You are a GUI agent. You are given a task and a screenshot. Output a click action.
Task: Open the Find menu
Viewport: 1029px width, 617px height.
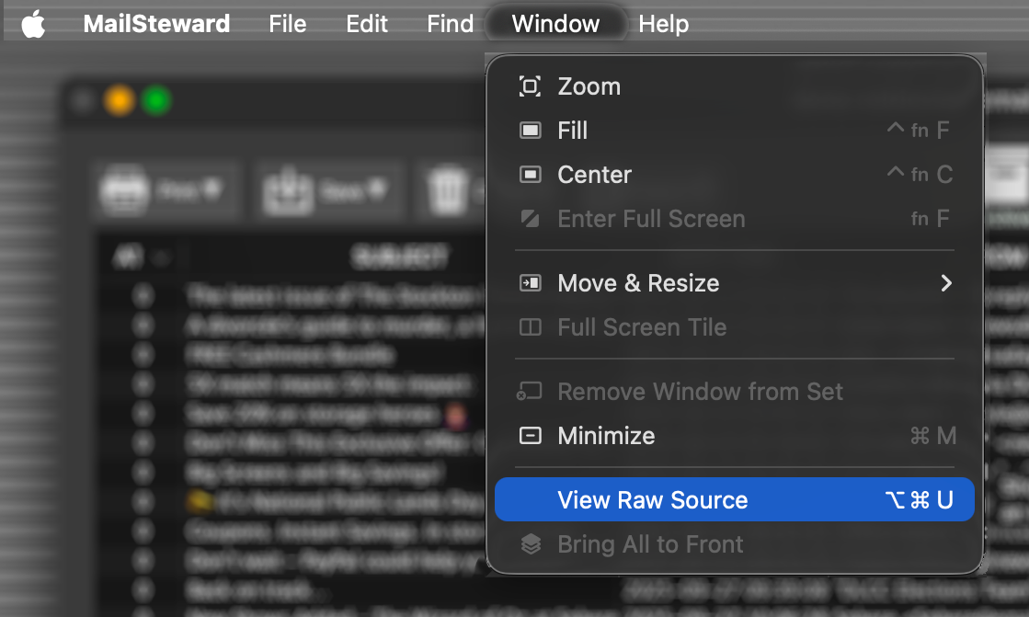(450, 24)
